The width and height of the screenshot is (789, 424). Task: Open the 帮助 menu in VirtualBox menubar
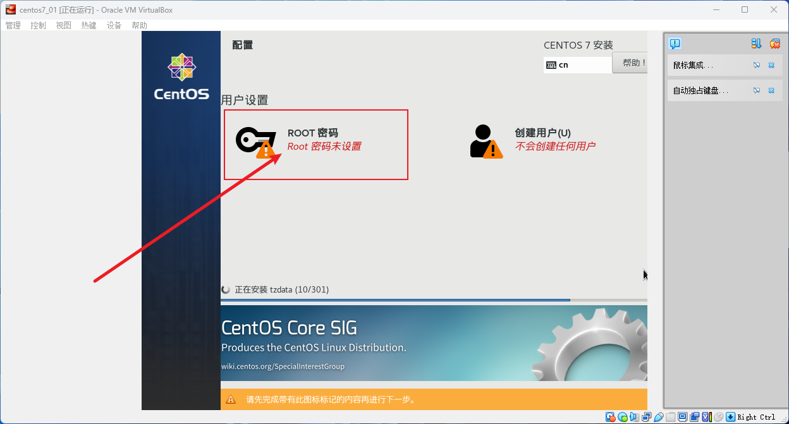[139, 25]
